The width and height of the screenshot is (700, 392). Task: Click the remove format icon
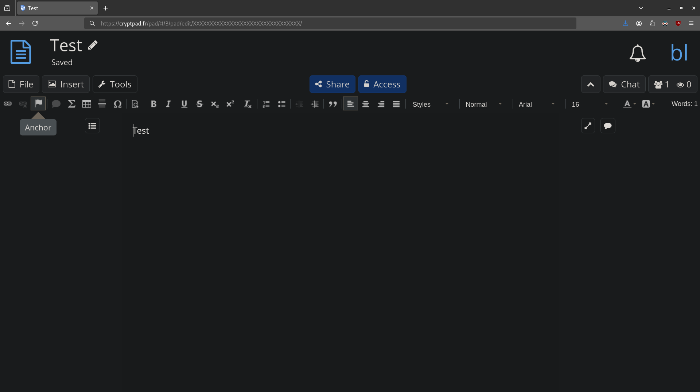coord(248,104)
